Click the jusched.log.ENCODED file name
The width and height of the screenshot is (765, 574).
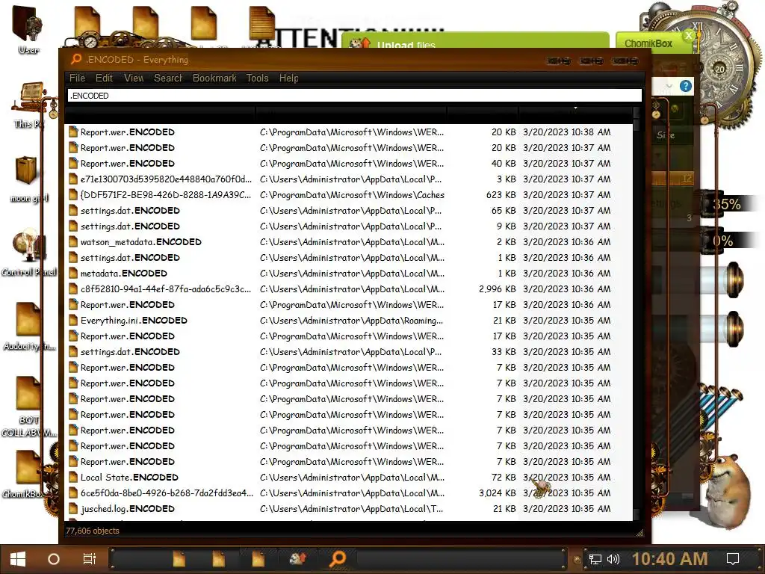[127, 508]
